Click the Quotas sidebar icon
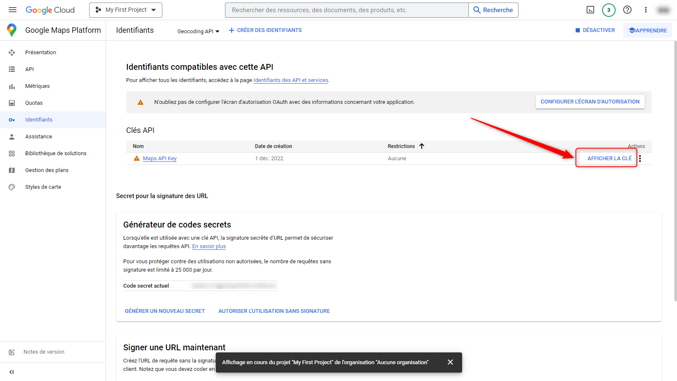677x381 pixels. coord(12,103)
